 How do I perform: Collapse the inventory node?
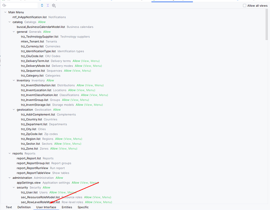pyautogui.click(x=13, y=80)
